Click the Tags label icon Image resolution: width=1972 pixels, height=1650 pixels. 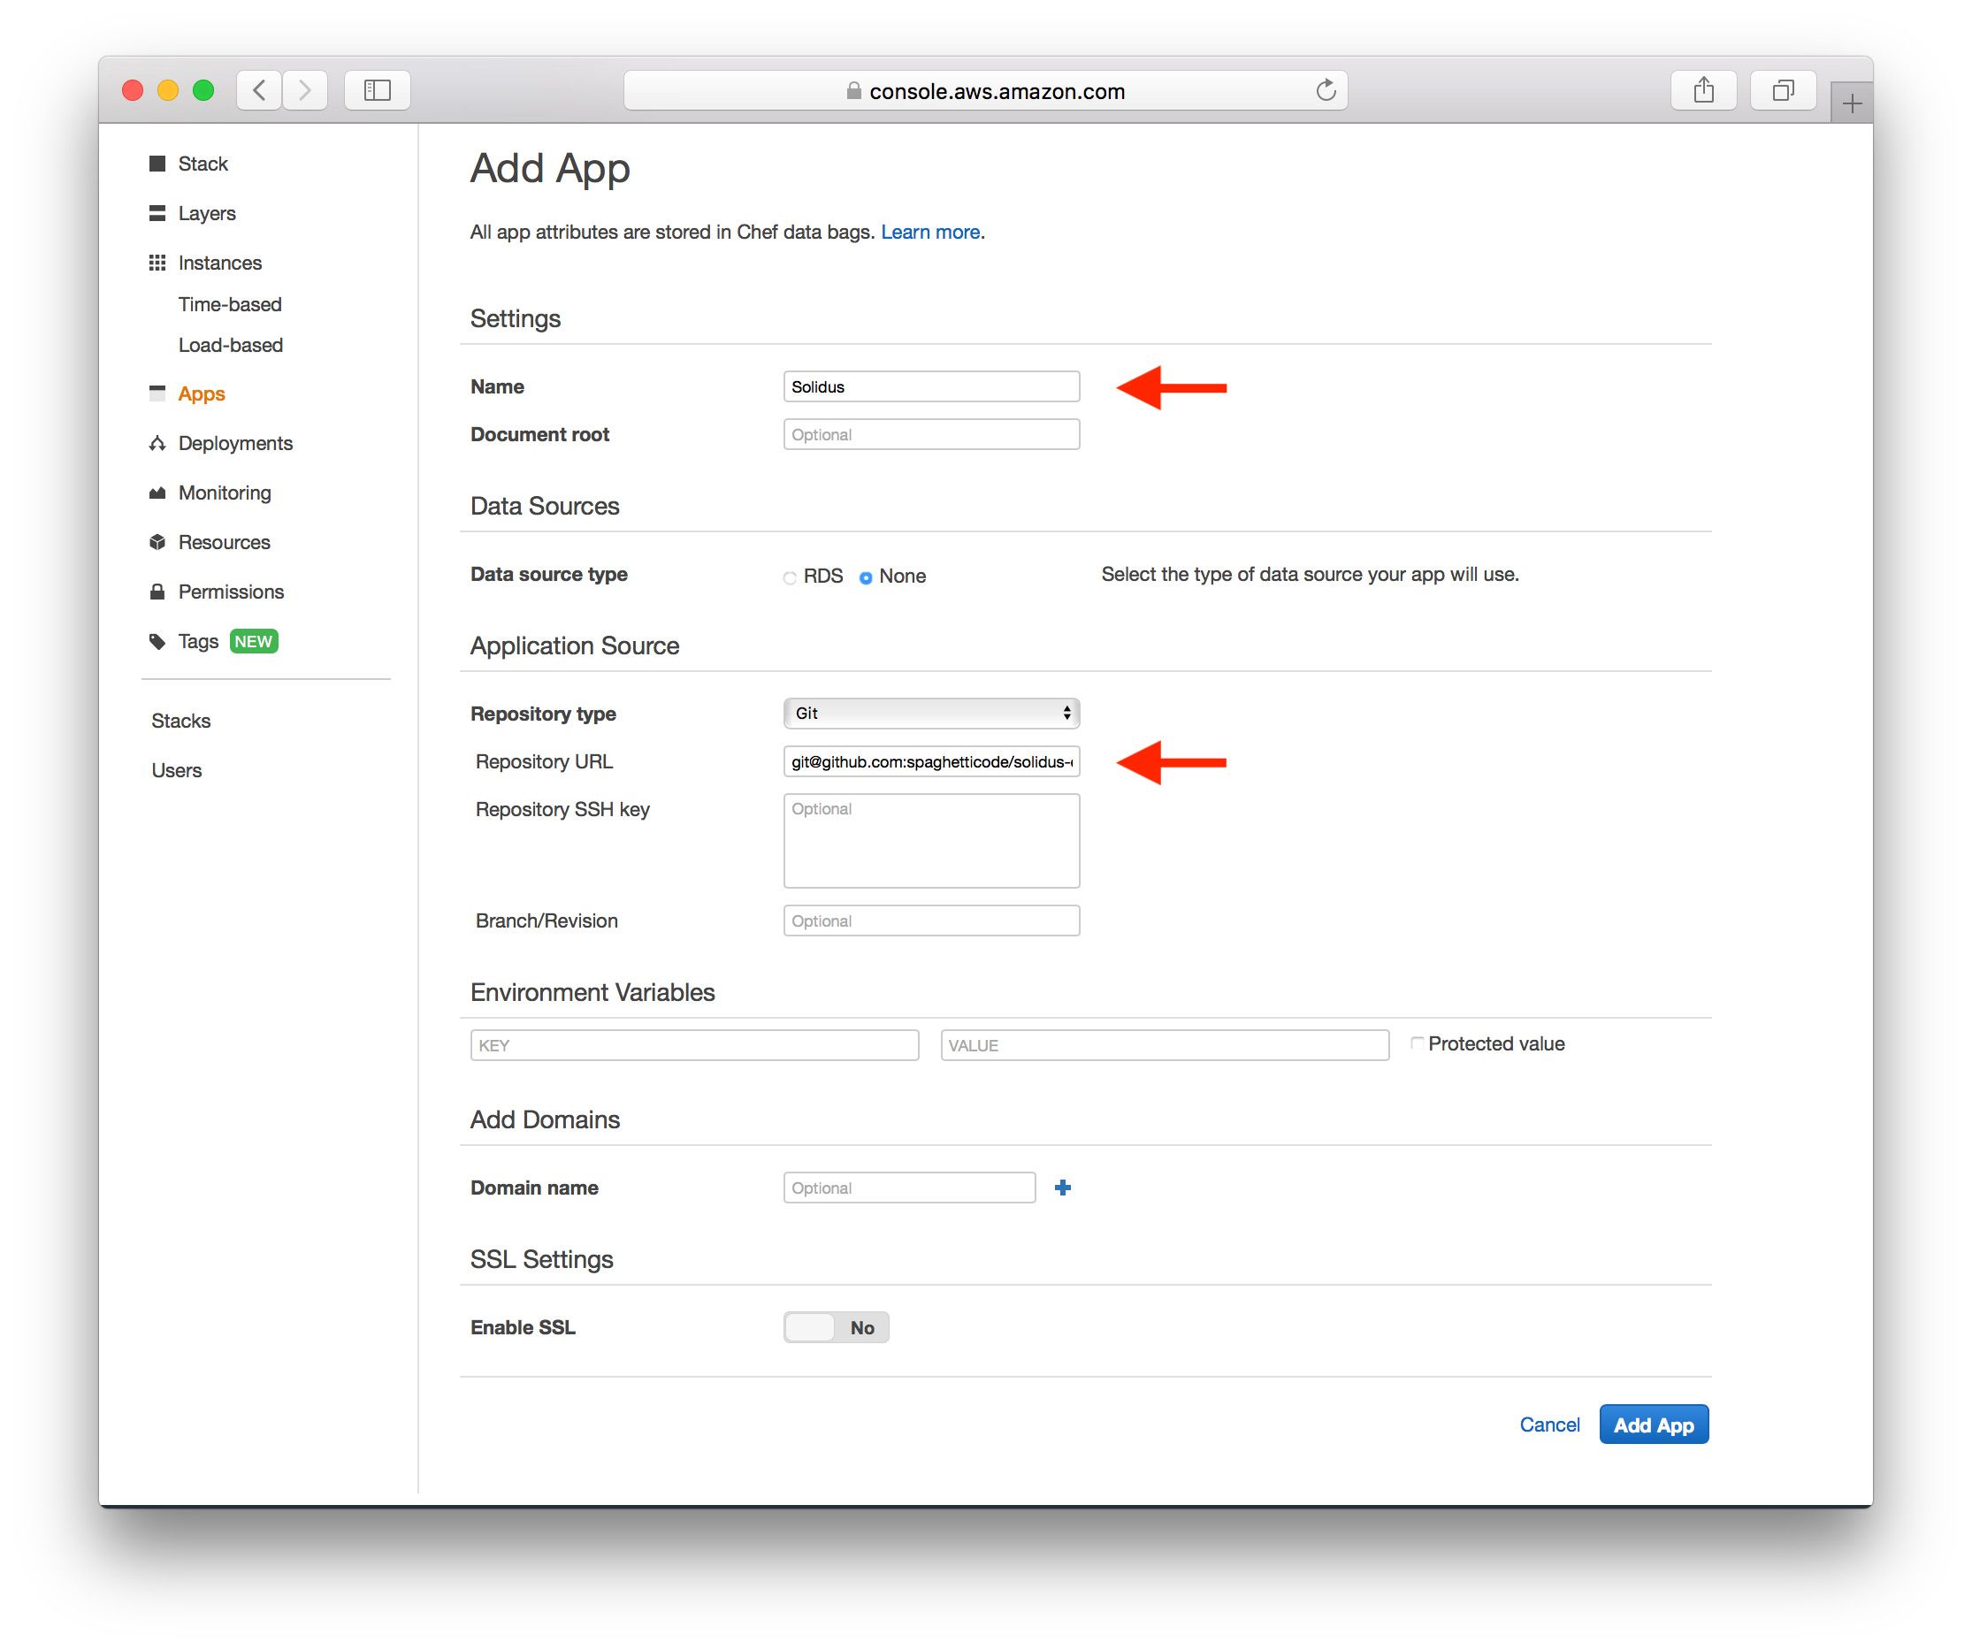[157, 641]
